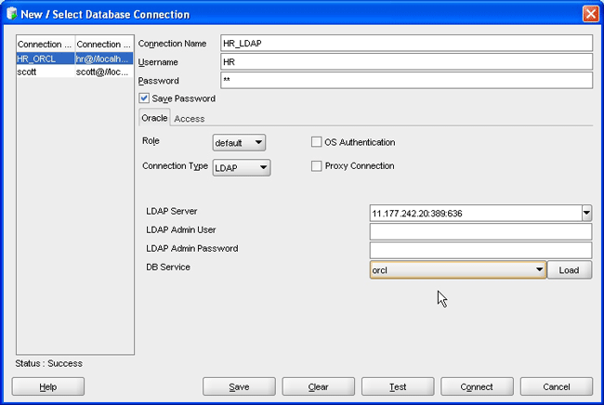
Task: Click in the Username field
Action: tap(406, 61)
